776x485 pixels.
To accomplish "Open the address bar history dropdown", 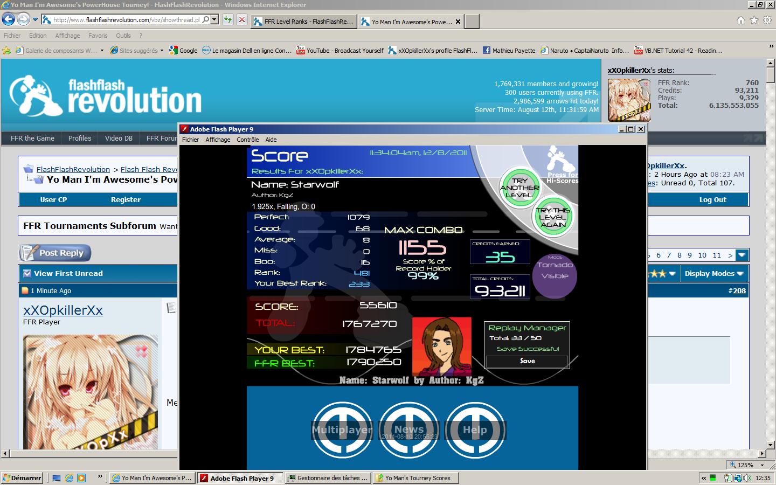I will point(214,20).
